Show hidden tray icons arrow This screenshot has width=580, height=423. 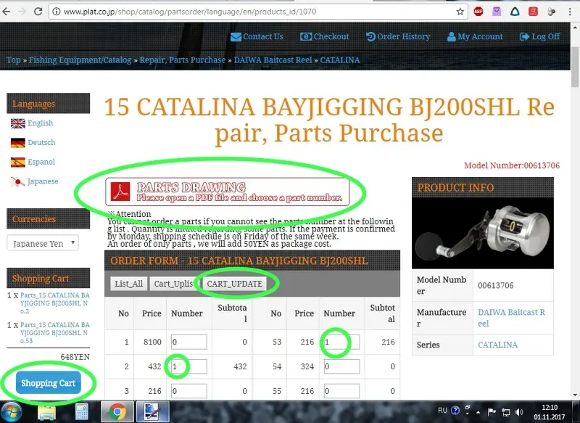pos(478,412)
